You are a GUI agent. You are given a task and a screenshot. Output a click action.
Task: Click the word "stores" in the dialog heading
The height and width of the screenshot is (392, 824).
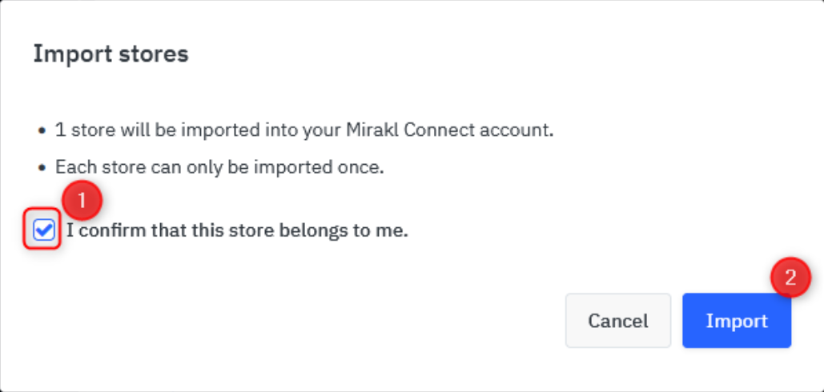coord(149,54)
